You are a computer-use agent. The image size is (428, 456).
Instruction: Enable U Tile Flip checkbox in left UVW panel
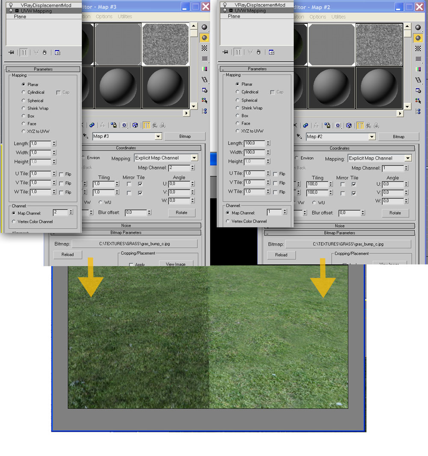pyautogui.click(x=61, y=174)
